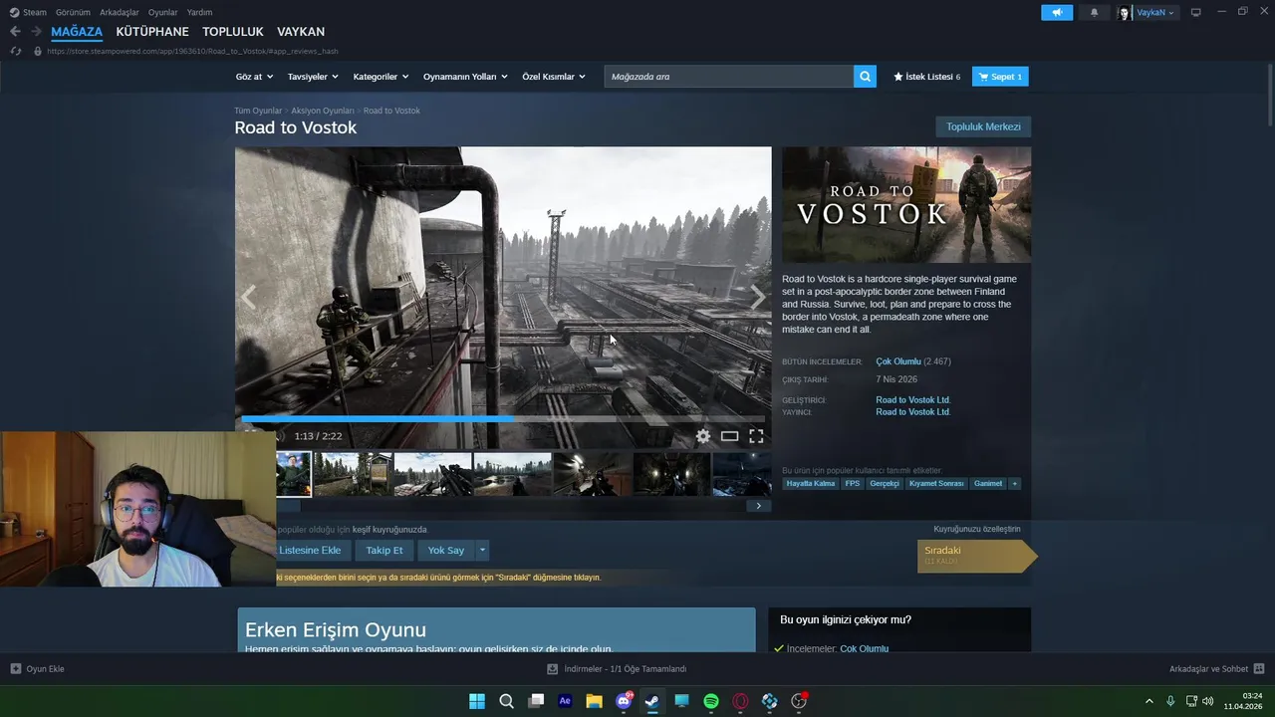Click Takip Et button
Screen dimensions: 1275x717
[x=384, y=550]
